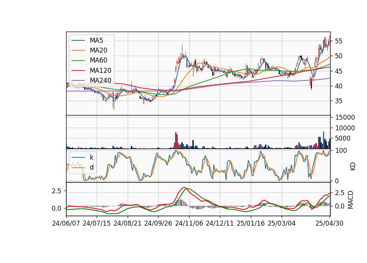Viewport: 367px width, 263px height.
Task: Click the 24/11/06 date label
Action: click(x=189, y=223)
